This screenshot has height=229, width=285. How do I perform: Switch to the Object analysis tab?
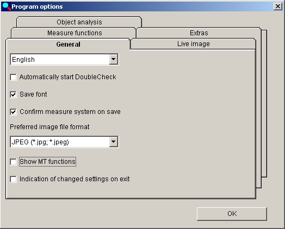click(79, 22)
